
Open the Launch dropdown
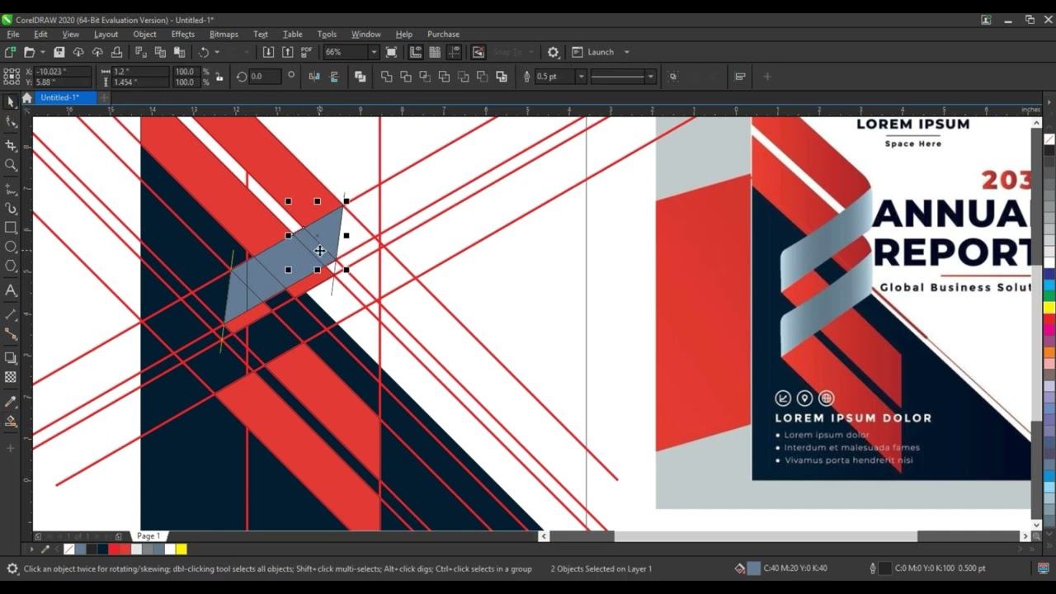[x=601, y=52]
